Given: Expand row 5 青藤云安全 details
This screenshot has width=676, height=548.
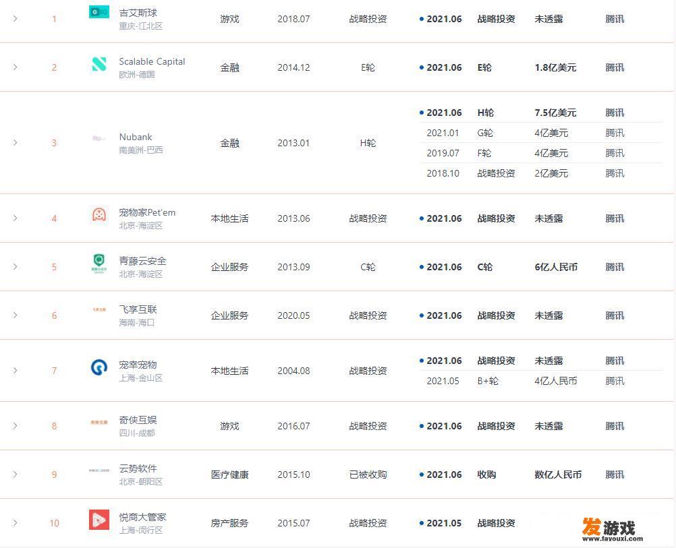Looking at the screenshot, I should (15, 267).
